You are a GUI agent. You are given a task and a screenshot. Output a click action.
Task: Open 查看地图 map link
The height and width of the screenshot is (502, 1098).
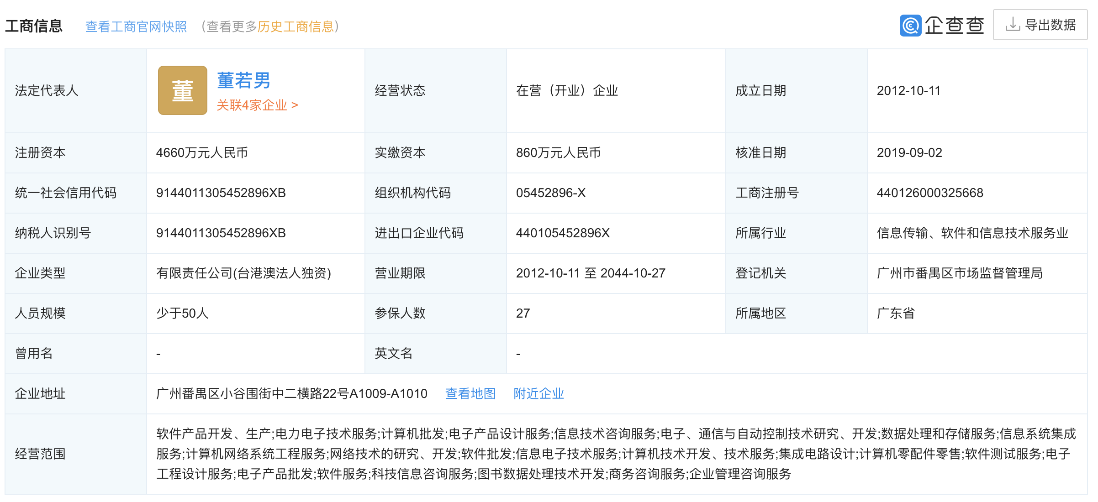470,393
